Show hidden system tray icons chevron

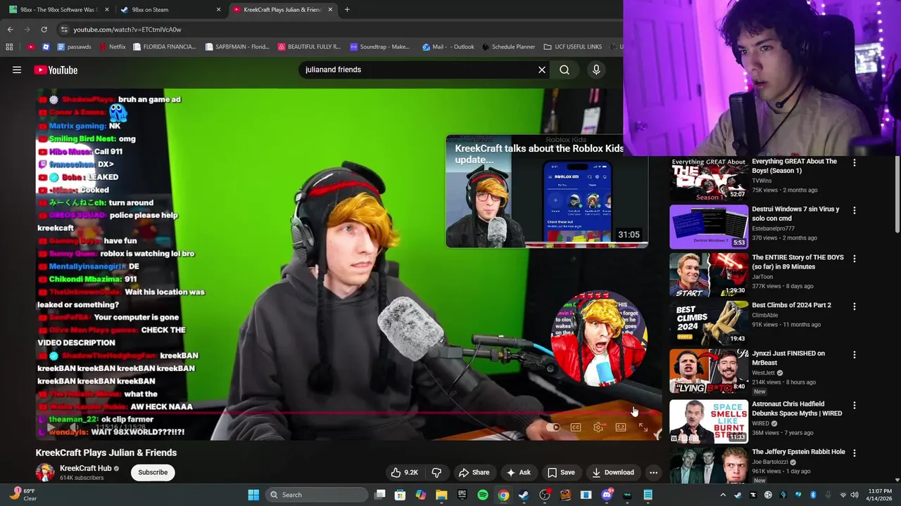723,495
